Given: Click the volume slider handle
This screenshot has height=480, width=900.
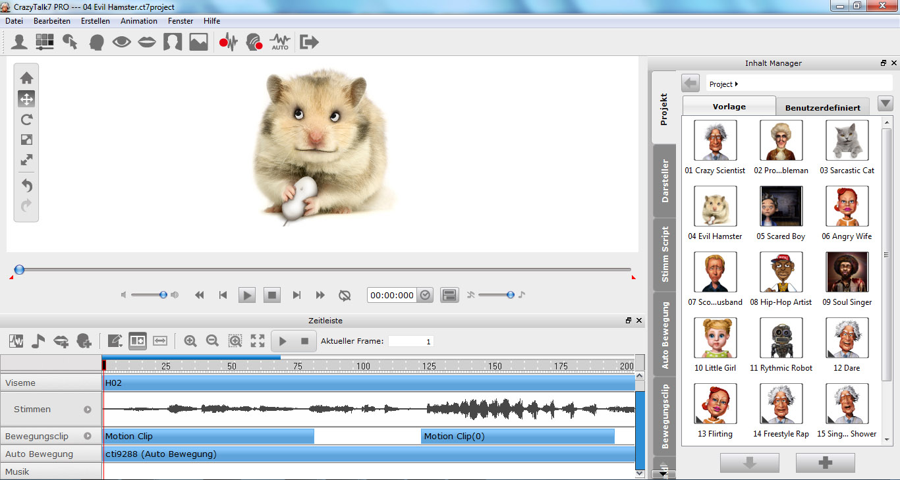Looking at the screenshot, I should click(x=163, y=295).
